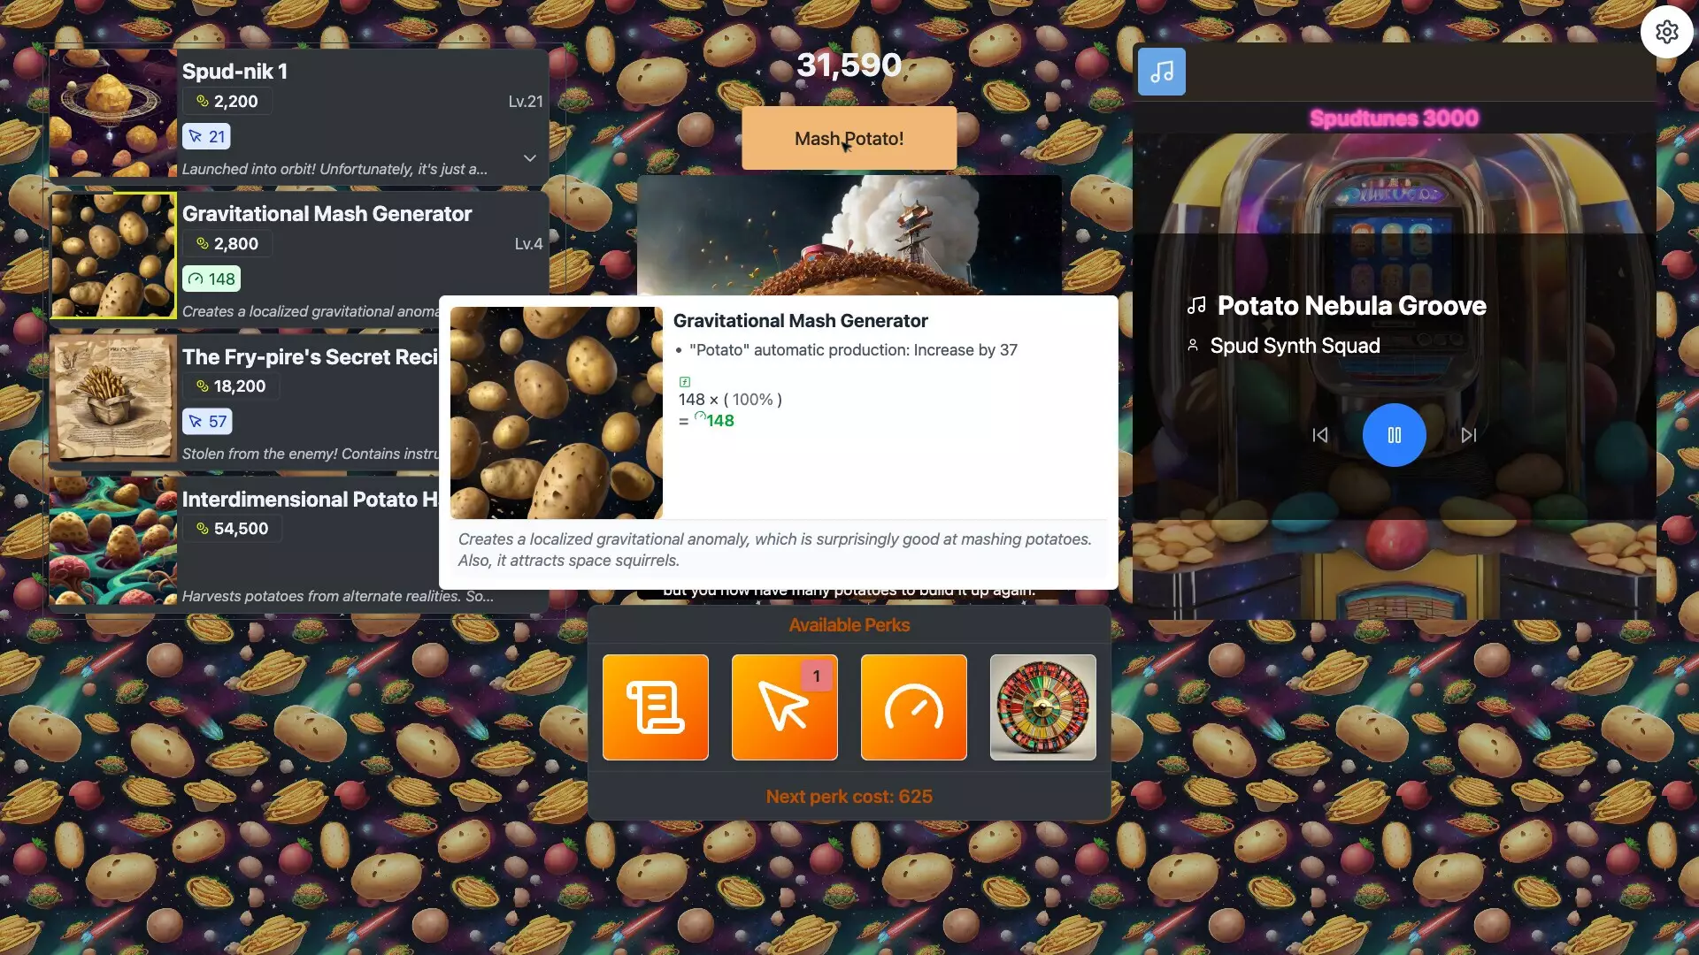Image resolution: width=1699 pixels, height=955 pixels.
Task: Click the Gravitational Mash Generator thumbnail
Action: [x=113, y=256]
